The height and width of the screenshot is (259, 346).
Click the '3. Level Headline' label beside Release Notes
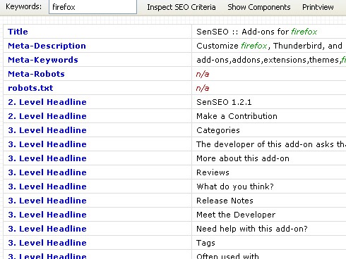47,201
